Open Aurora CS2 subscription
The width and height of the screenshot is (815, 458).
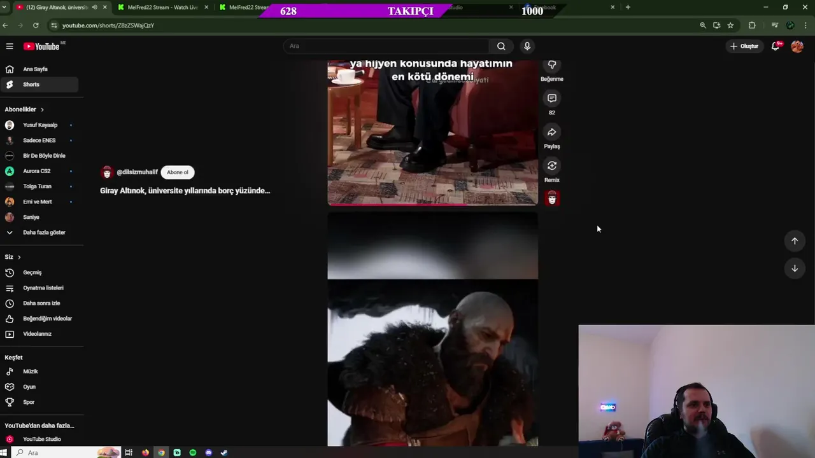39,171
